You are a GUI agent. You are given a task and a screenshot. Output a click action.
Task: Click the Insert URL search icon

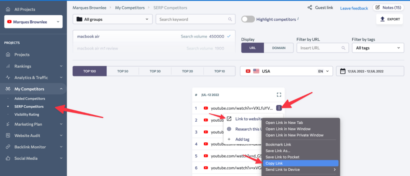[x=343, y=48]
